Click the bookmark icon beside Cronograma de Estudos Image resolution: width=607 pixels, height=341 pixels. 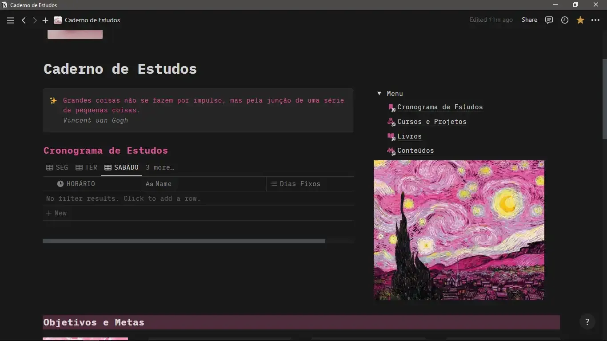click(391, 107)
